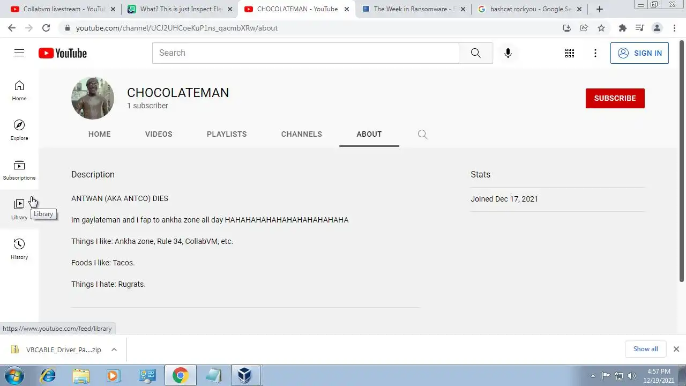Click the taskbar clock 4:57 PM

pyautogui.click(x=659, y=375)
